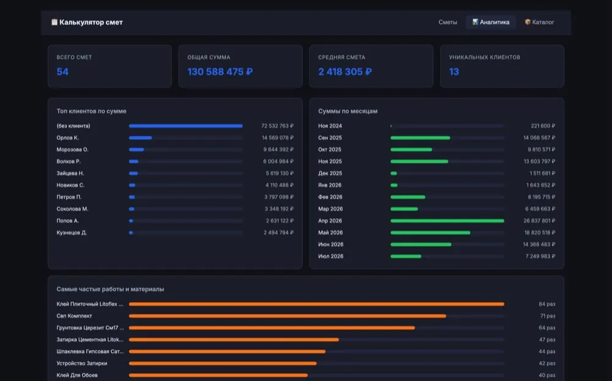Click the count 42 раз
612x381 pixels.
pos(547,363)
